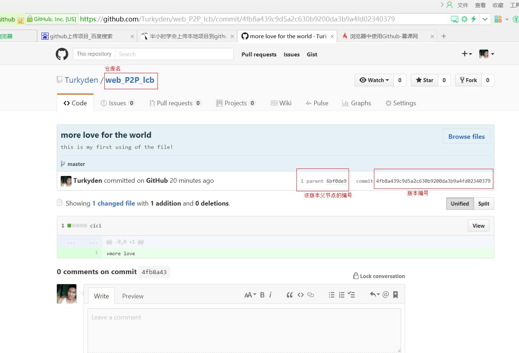Click the This repository search scope
The height and width of the screenshot is (353, 519).
94,54
